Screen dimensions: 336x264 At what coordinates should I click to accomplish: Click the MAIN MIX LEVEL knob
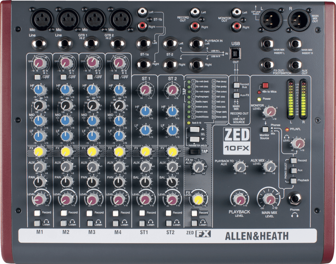point(270,199)
